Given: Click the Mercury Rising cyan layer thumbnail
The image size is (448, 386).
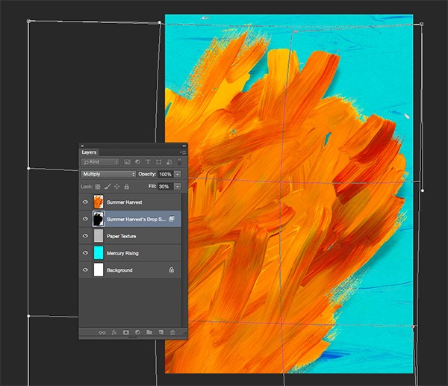Looking at the screenshot, I should 98,253.
